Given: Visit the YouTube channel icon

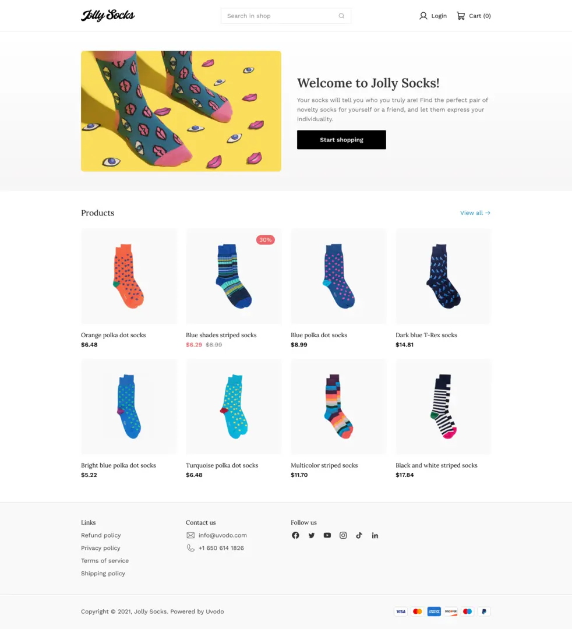Looking at the screenshot, I should click(327, 535).
